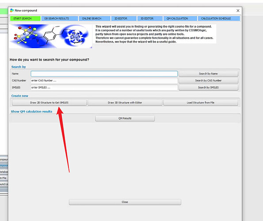263x221 pixels.
Task: Open the QM Results button
Action: (125, 118)
